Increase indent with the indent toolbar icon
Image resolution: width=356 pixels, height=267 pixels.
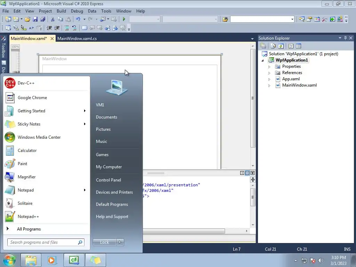(57, 28)
